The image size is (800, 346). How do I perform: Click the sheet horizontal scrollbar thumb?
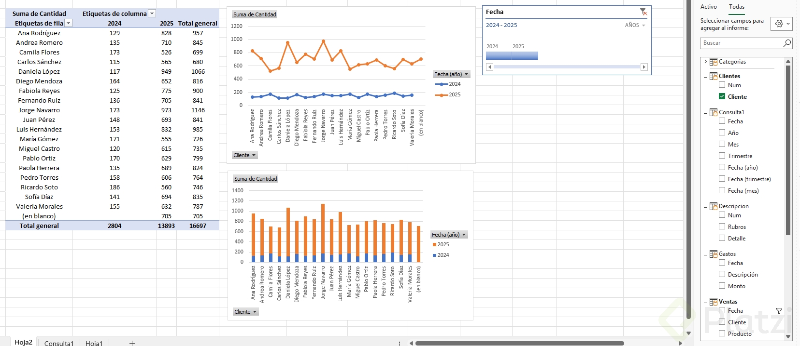click(x=519, y=343)
